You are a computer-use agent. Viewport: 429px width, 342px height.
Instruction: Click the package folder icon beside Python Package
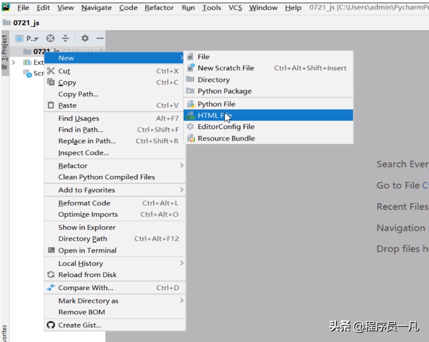[190, 91]
